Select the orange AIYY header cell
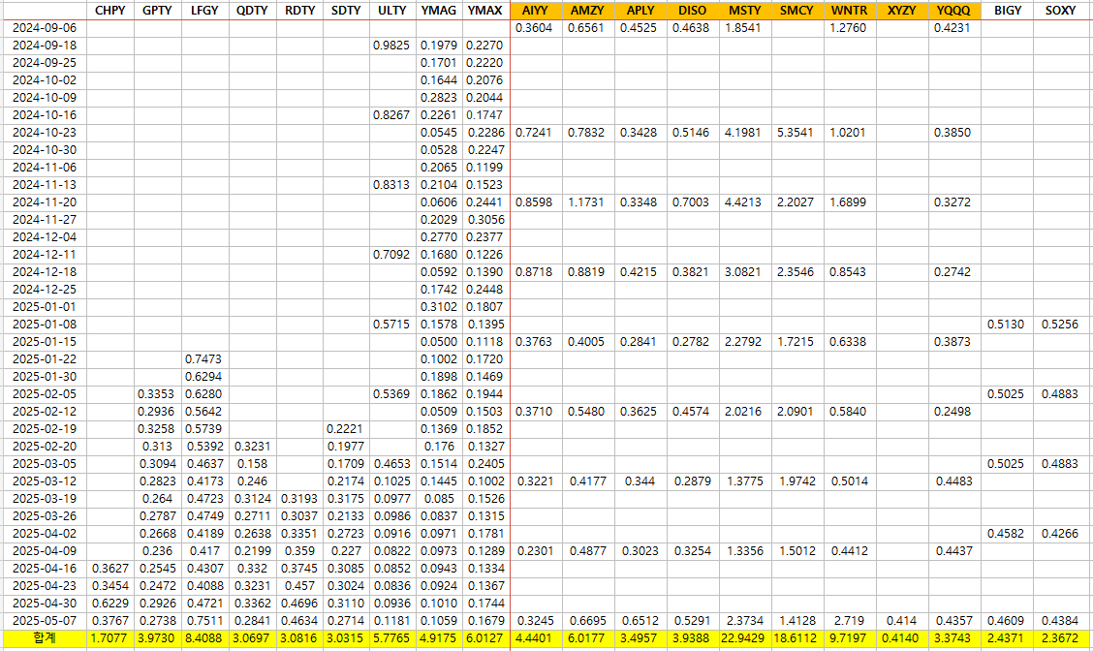 pyautogui.click(x=535, y=11)
